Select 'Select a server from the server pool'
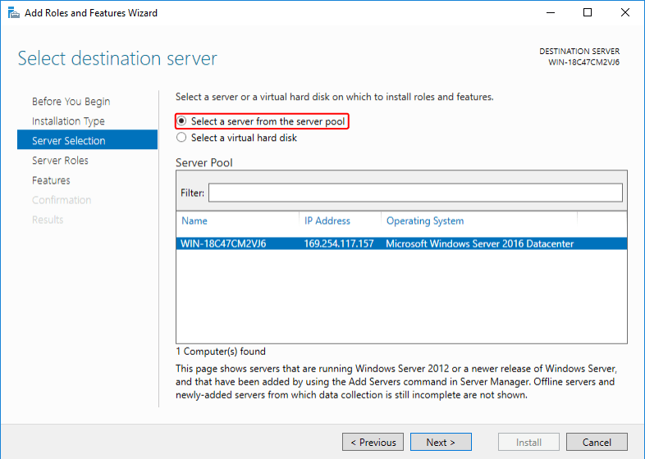This screenshot has height=459, width=645. click(182, 121)
